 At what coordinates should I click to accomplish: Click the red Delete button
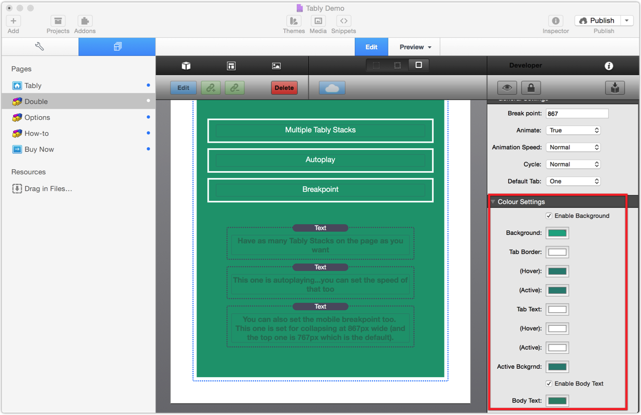[x=284, y=88]
